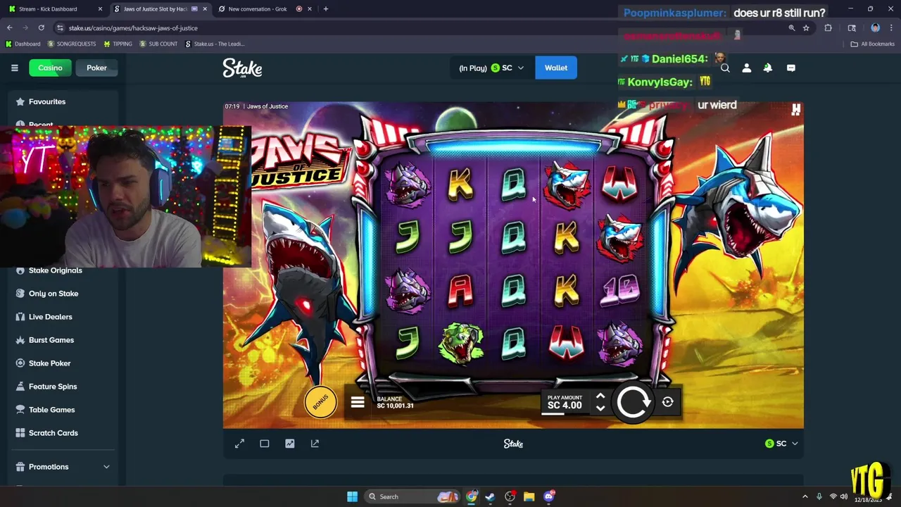Image resolution: width=901 pixels, height=507 pixels.
Task: Open Steam from the taskbar
Action: pos(490,496)
